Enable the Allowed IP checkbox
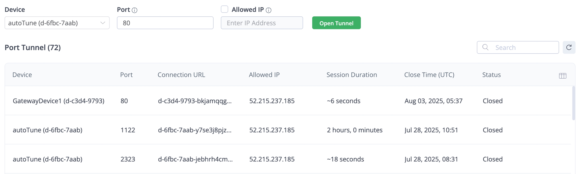Viewport: 581px width, 174px height. click(x=224, y=9)
